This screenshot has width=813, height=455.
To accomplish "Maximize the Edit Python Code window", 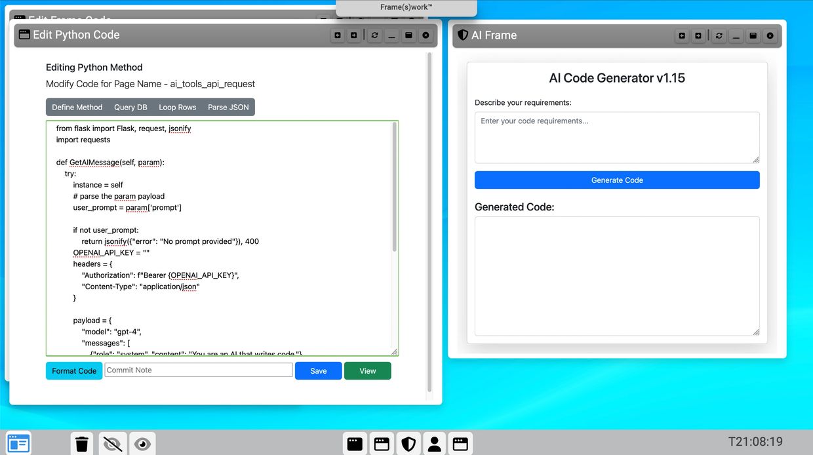I will [x=409, y=35].
